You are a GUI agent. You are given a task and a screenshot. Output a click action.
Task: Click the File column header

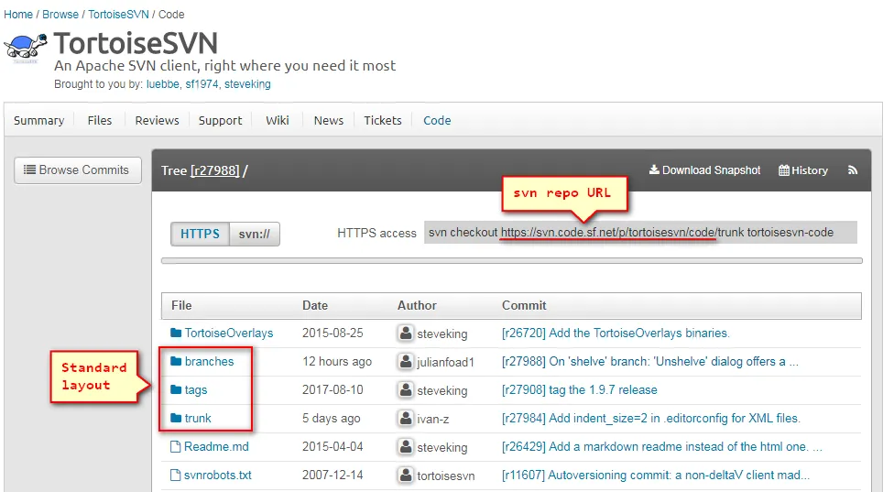(x=181, y=306)
